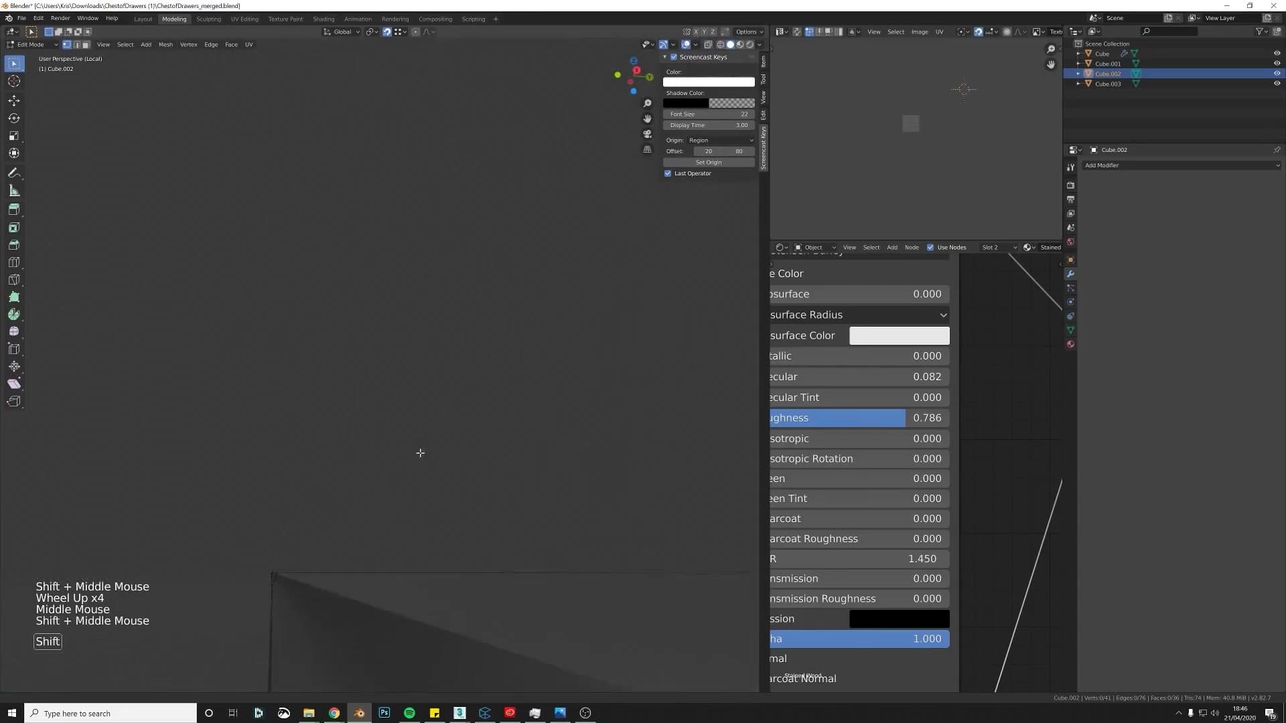Select the Measure tool

click(x=14, y=191)
